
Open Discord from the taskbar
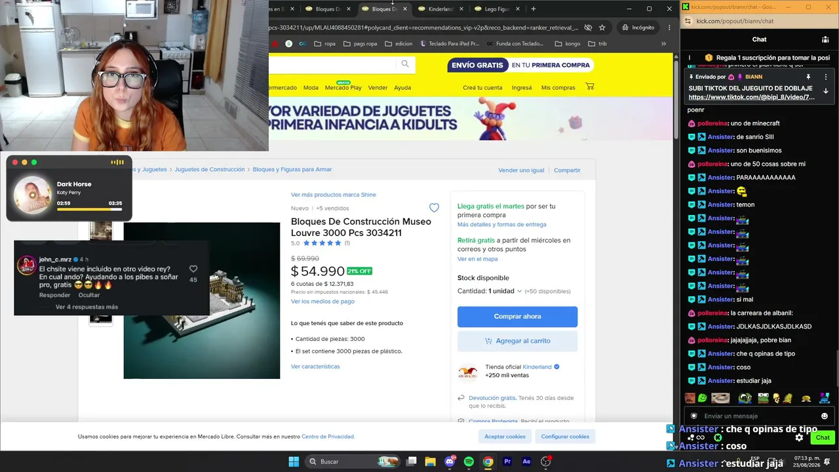click(450, 462)
